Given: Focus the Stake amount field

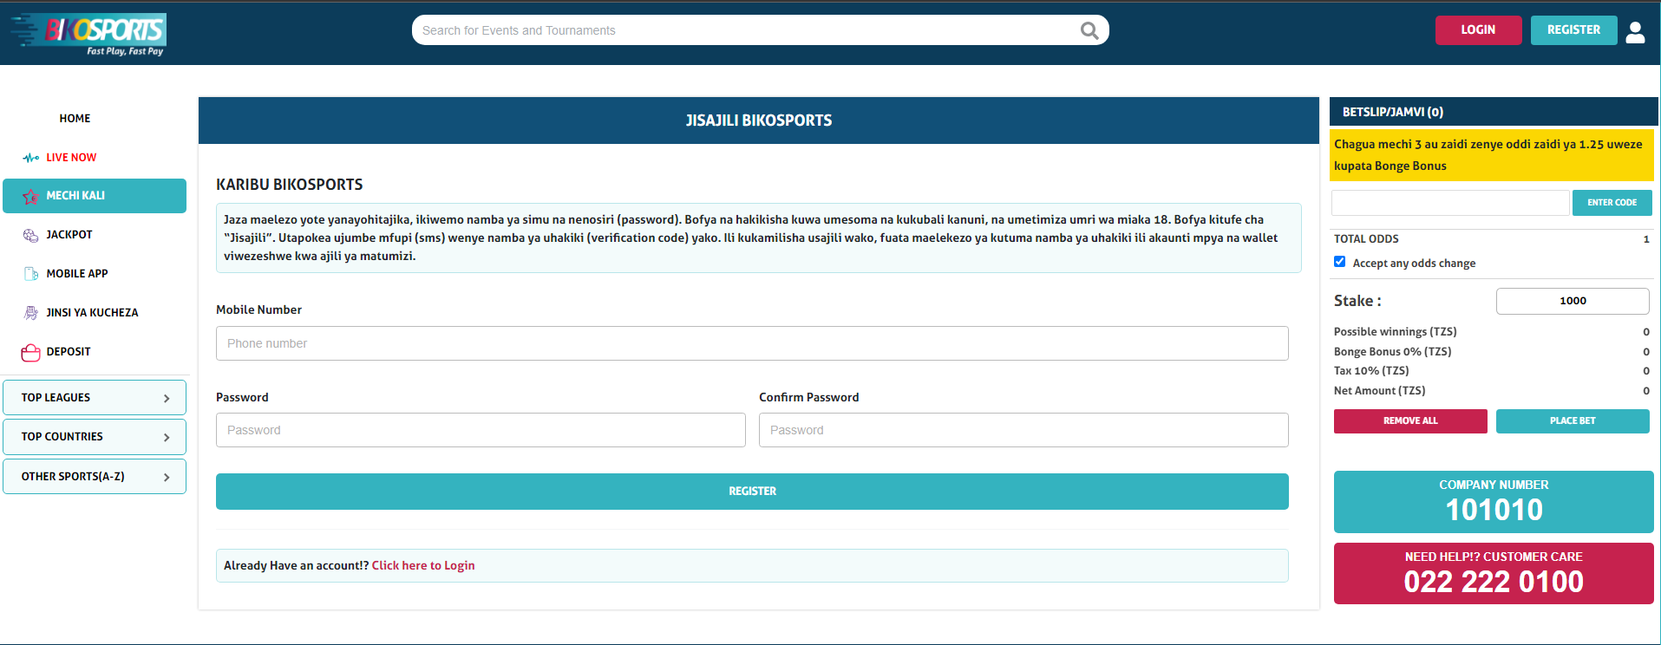Looking at the screenshot, I should [1573, 301].
